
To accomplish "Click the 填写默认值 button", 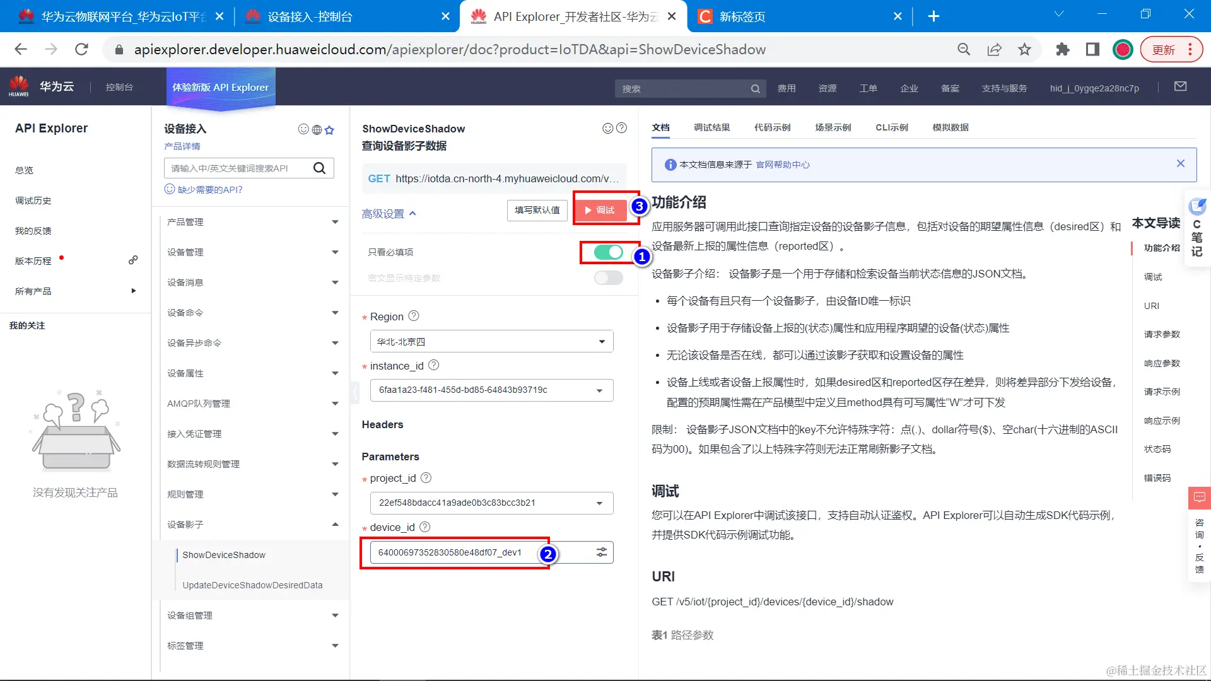I will [x=537, y=210].
